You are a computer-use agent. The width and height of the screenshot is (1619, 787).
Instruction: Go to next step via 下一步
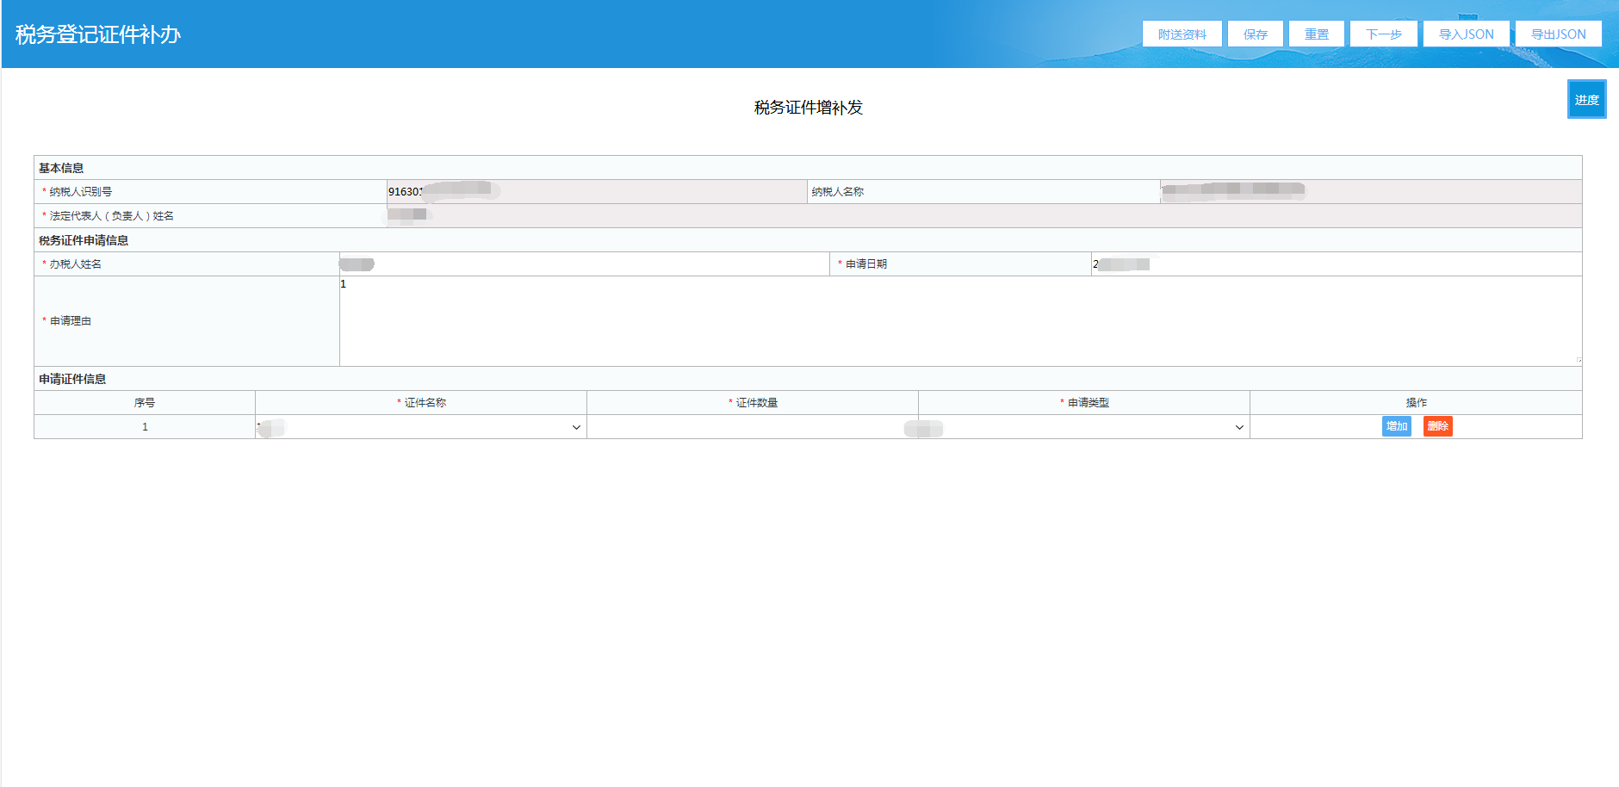point(1383,34)
